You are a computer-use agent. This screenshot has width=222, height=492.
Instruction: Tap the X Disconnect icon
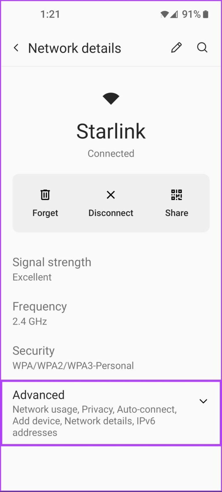(111, 195)
